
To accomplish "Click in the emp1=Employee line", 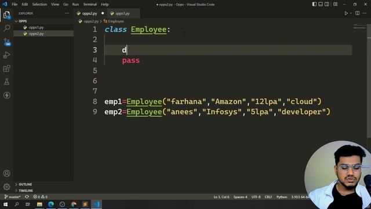I will pos(213,102).
